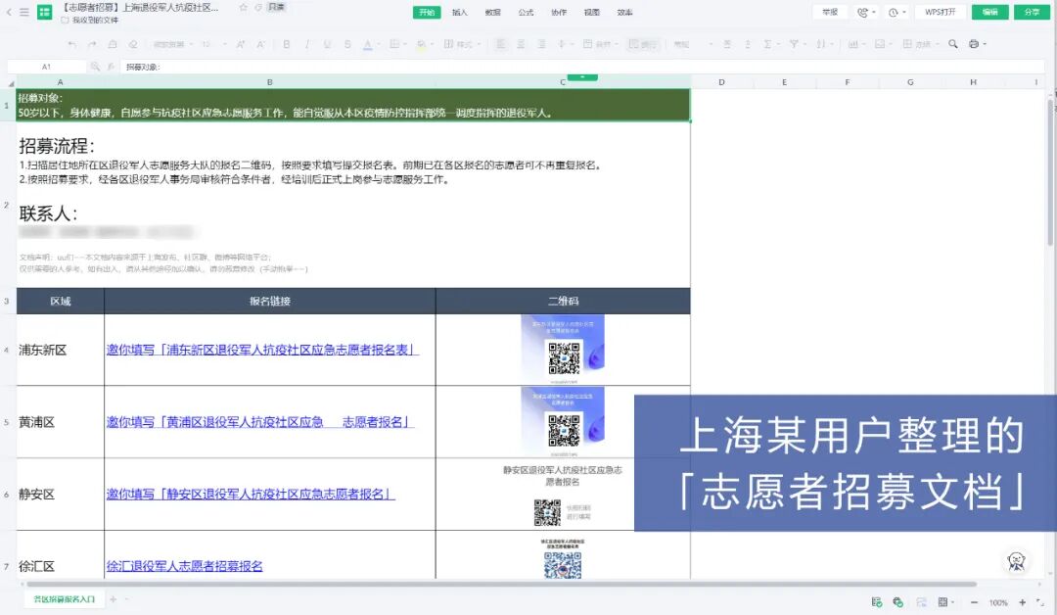Click the zoom-in plus in status bar
Image resolution: width=1057 pixels, height=615 pixels.
coord(1022,602)
